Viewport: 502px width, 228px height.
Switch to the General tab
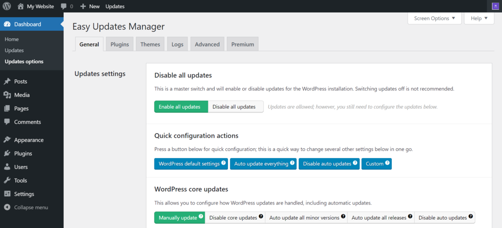pyautogui.click(x=89, y=44)
